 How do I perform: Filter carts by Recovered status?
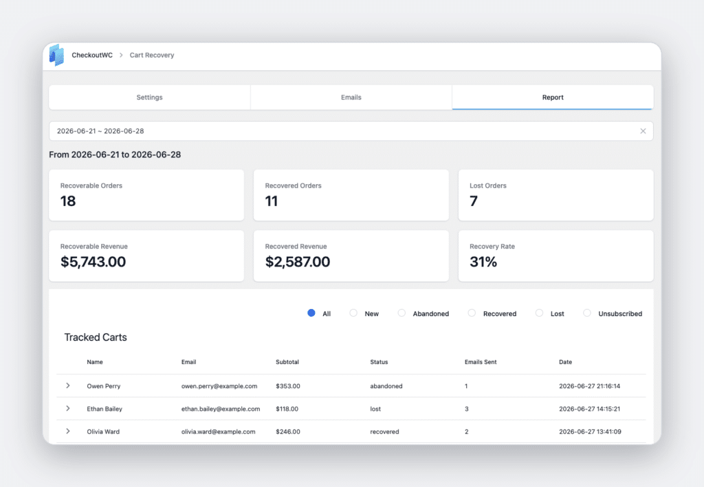click(x=472, y=313)
